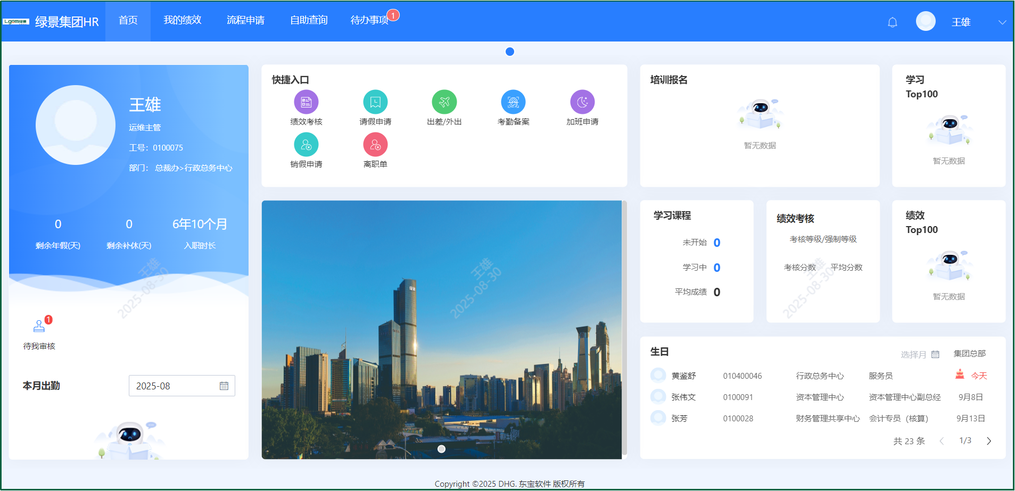Image resolution: width=1015 pixels, height=491 pixels.
Task: Click the city skyline banner image
Action: (442, 330)
